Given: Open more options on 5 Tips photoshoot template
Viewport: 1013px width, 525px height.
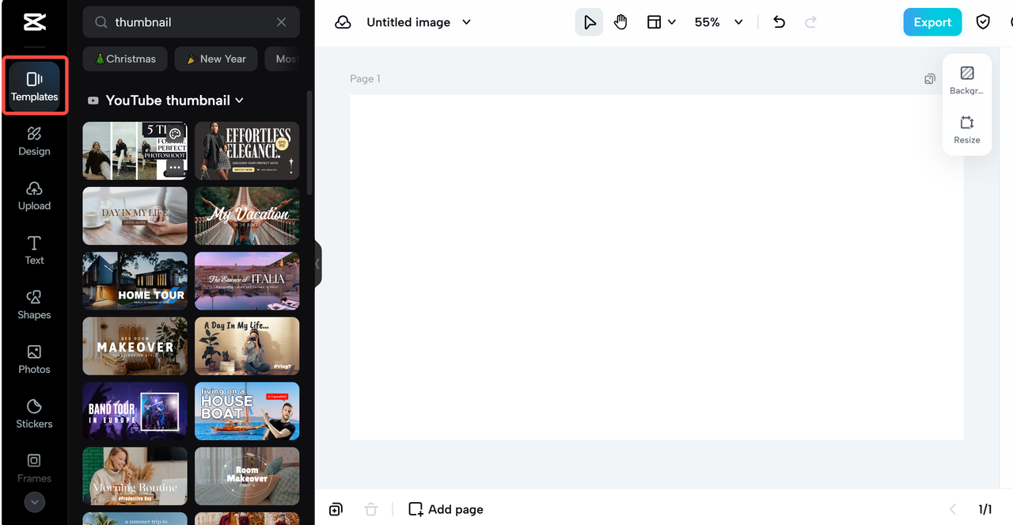Looking at the screenshot, I should 175,169.
